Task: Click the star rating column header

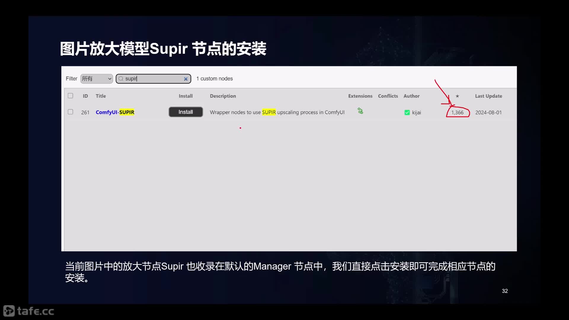Action: tap(457, 96)
